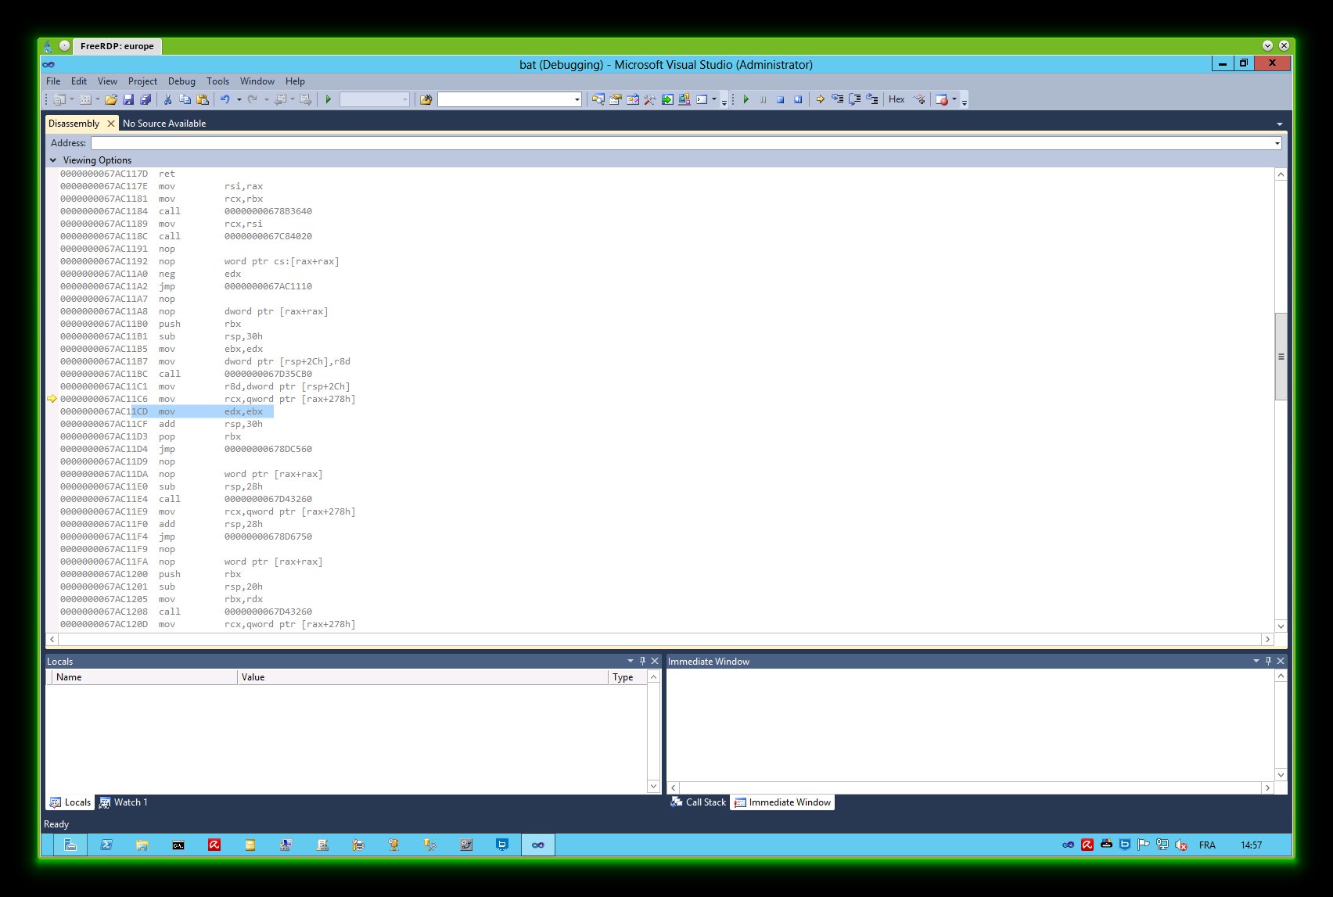Switch to the Call Stack tab
The image size is (1333, 897).
pyautogui.click(x=698, y=802)
